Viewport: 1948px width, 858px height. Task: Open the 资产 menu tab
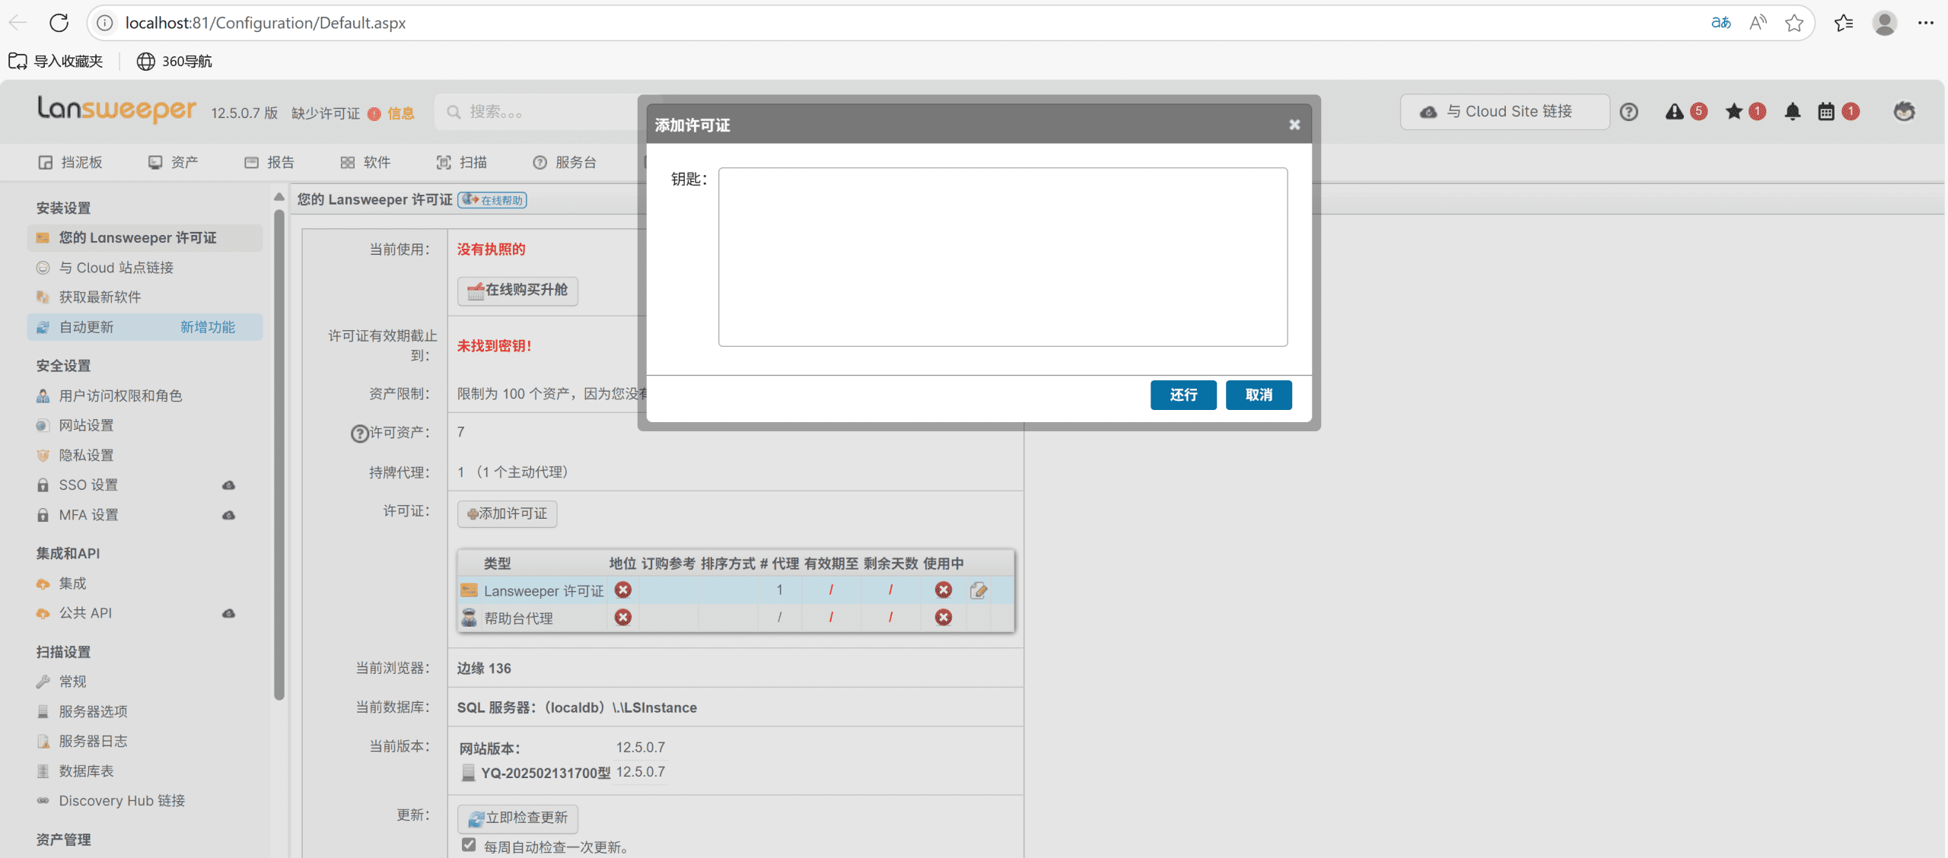173,162
